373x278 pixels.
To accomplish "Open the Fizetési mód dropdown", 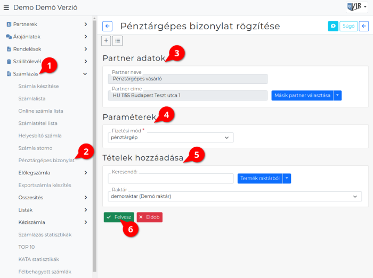I will [171, 138].
